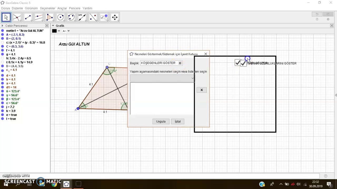Click the blue help tray icon
Screen dimensions: 337x189
(x=262, y=184)
